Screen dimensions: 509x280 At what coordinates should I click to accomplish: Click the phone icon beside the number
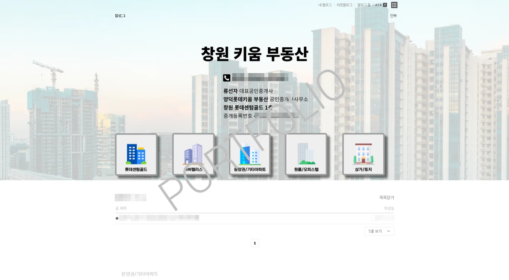pyautogui.click(x=227, y=78)
